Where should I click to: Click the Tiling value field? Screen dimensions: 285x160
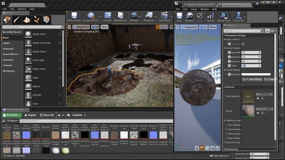(251, 65)
